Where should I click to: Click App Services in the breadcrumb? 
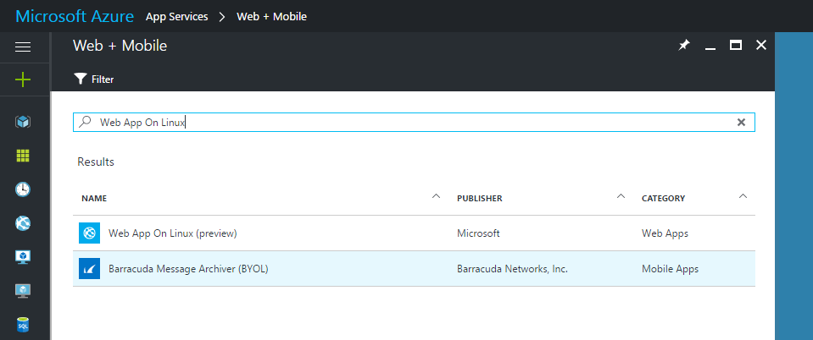click(176, 16)
